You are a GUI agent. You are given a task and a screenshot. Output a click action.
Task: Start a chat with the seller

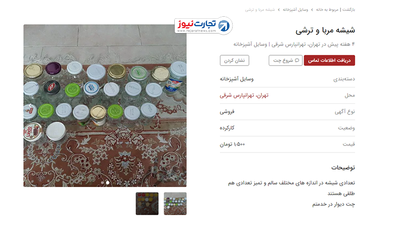286,60
